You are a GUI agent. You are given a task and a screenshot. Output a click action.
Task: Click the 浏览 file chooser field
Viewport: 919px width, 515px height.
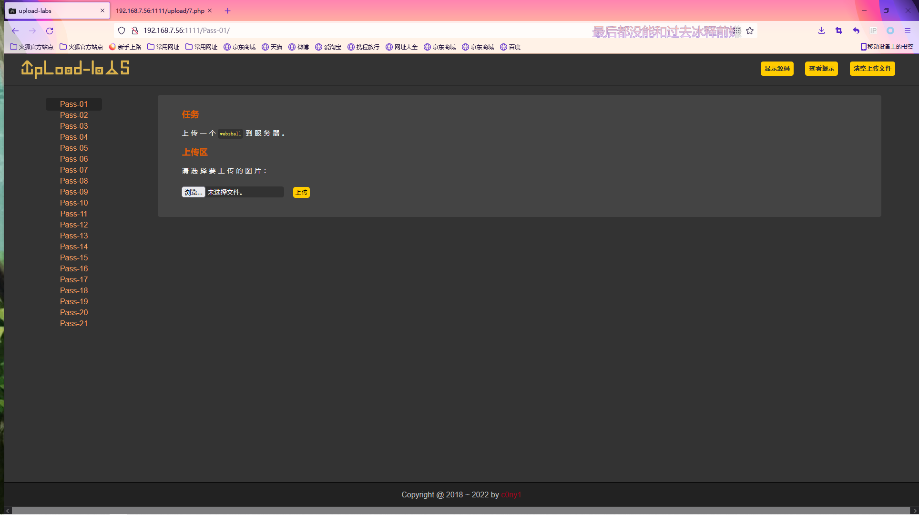(193, 192)
